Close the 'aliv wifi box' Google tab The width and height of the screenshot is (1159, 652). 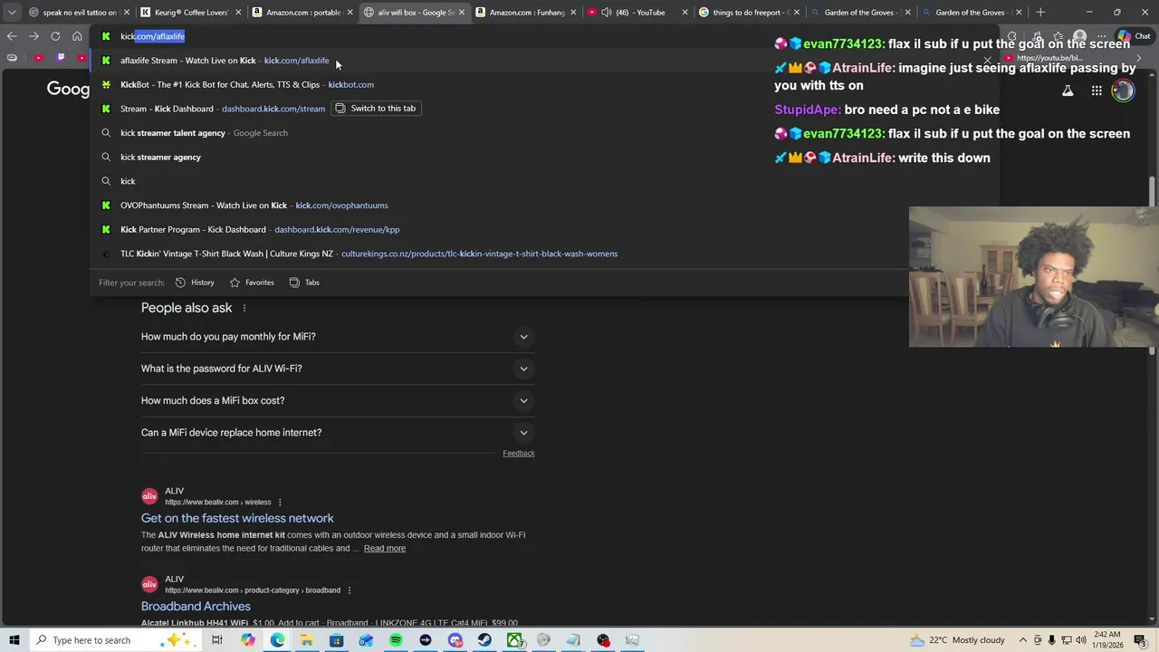coord(461,13)
